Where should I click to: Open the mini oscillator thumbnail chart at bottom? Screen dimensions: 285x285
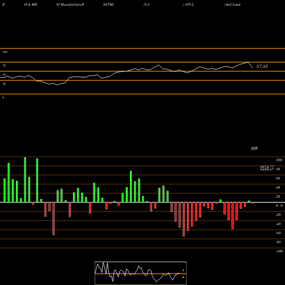coord(141,273)
